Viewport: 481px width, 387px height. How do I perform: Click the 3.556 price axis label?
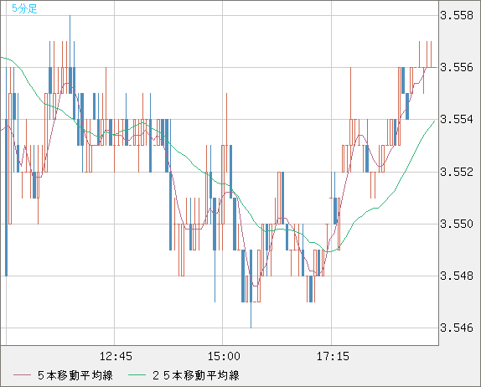click(457, 67)
